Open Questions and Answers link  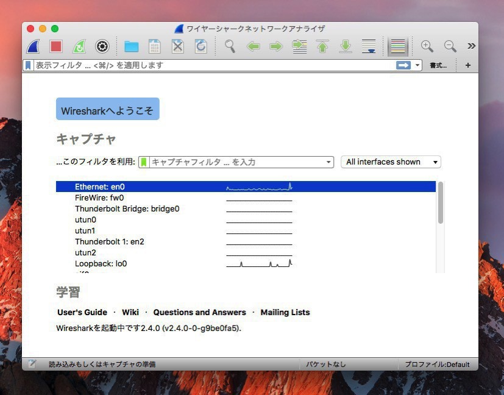tap(200, 312)
